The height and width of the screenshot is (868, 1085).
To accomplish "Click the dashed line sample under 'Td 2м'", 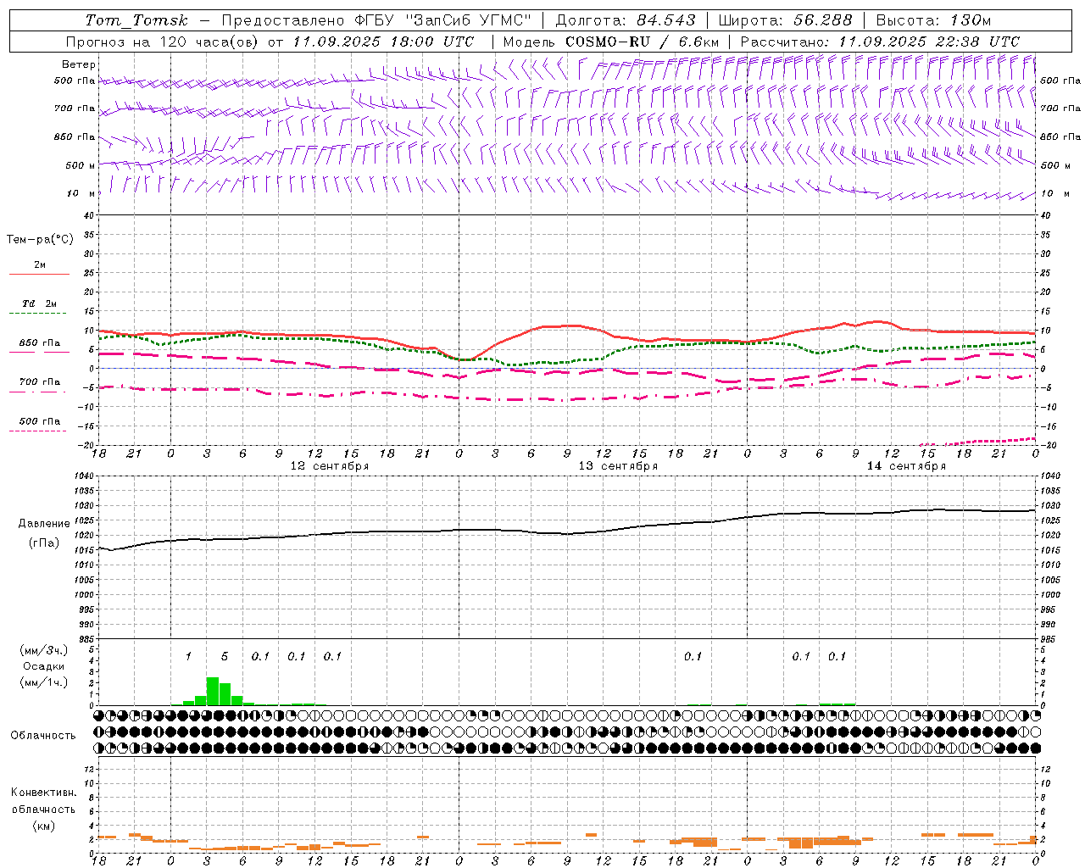I will 37,314.
